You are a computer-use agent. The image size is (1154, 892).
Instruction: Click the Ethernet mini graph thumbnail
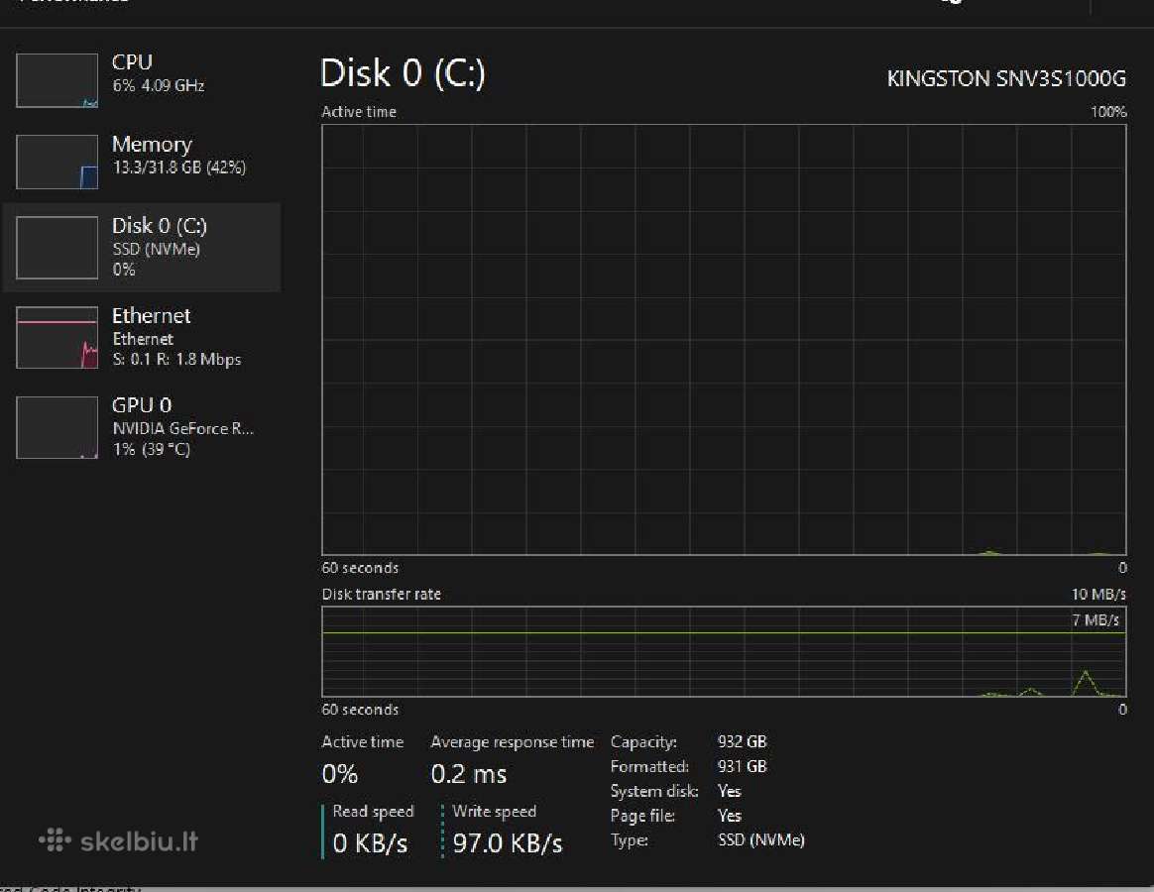(57, 337)
